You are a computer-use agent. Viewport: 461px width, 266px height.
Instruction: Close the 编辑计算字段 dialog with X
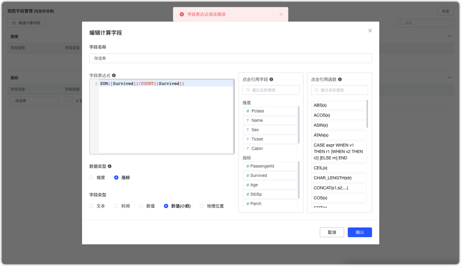370,31
